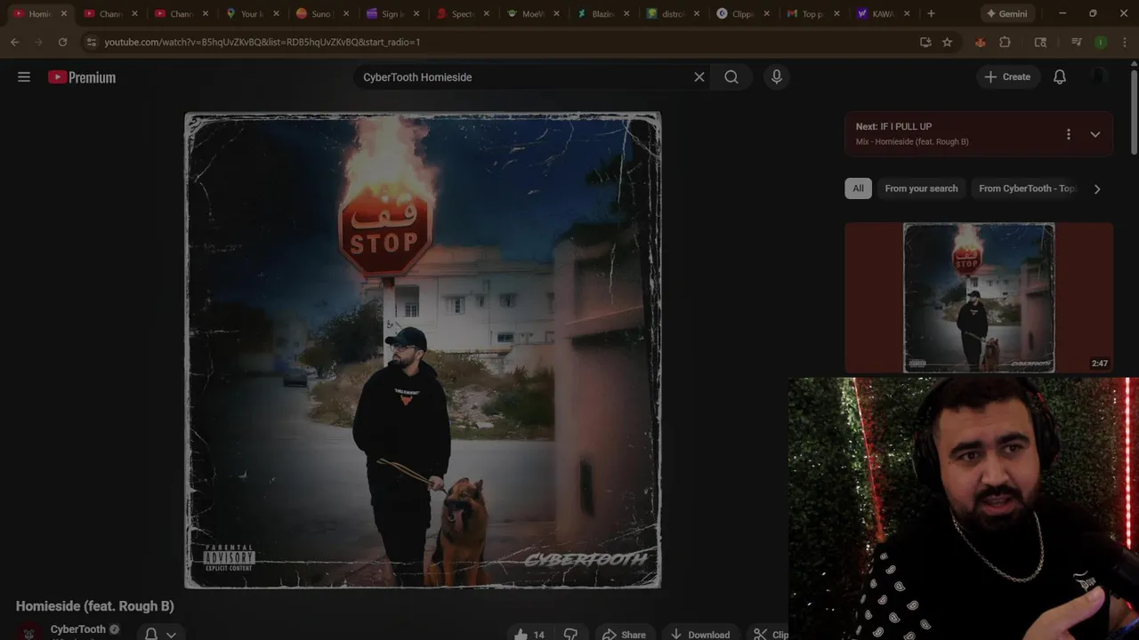Open the Create menu

click(1007, 77)
